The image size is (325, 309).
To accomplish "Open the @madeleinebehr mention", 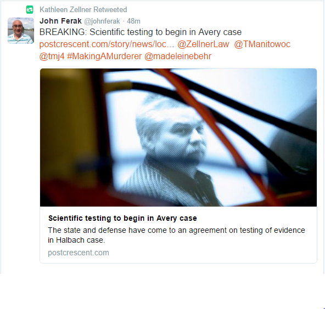I will (x=178, y=56).
